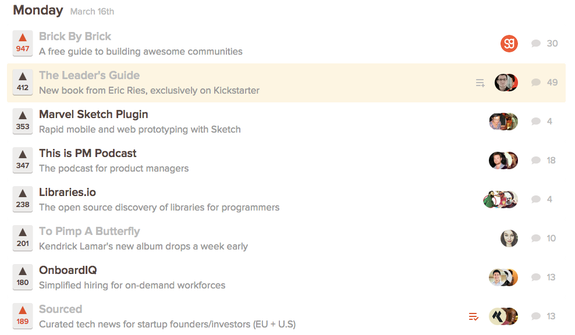Open the Libraries.io product link
The width and height of the screenshot is (575, 335).
68,192
